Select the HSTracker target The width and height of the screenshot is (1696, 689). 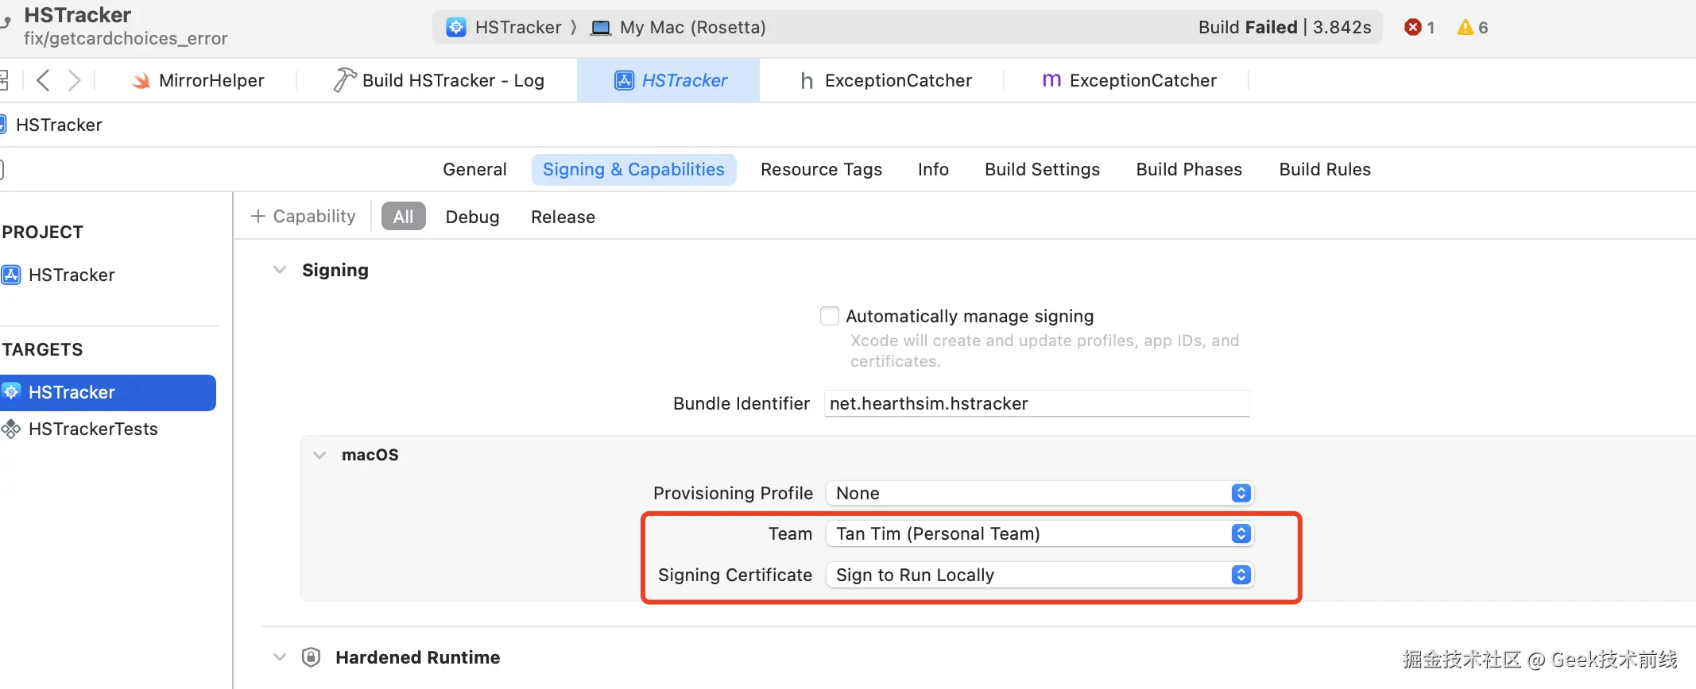coord(107,392)
